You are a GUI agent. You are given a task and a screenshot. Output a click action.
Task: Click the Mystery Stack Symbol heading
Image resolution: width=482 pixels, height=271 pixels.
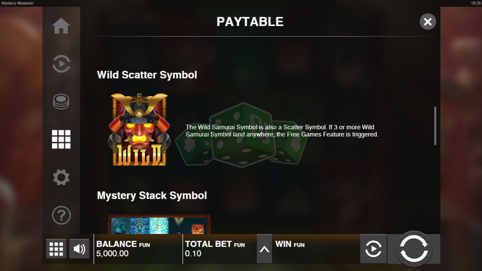click(152, 195)
